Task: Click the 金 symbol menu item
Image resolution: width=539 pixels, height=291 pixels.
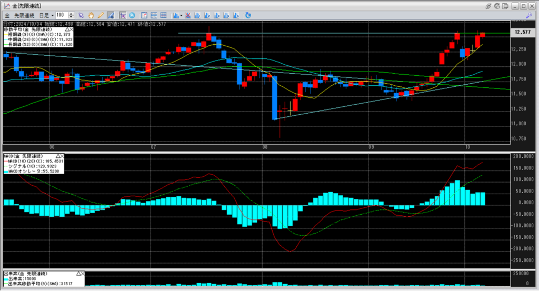Action: pyautogui.click(x=7, y=15)
